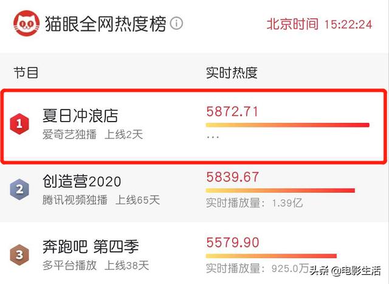Select the 实时热度 column header
The image size is (389, 284).
pyautogui.click(x=232, y=73)
